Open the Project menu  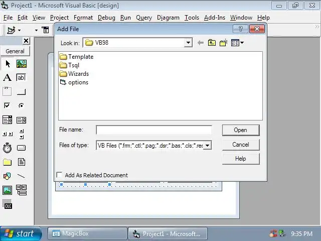click(59, 18)
